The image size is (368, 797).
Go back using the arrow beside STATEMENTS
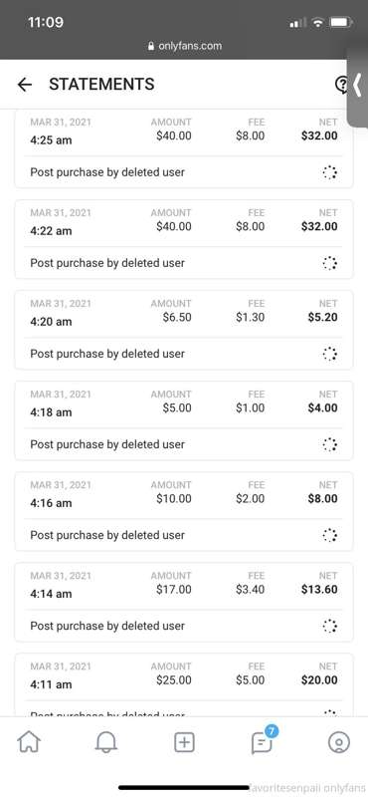[24, 85]
